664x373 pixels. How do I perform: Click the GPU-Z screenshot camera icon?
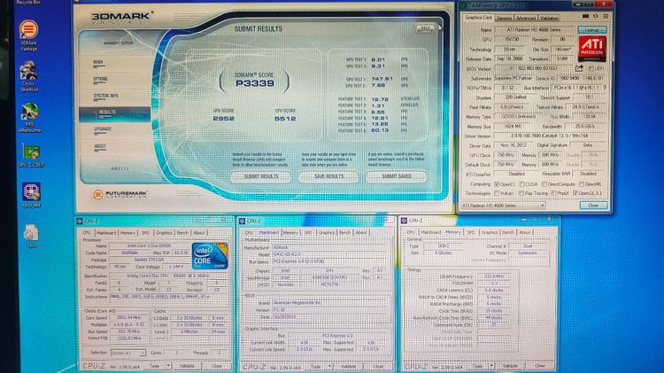586,16
